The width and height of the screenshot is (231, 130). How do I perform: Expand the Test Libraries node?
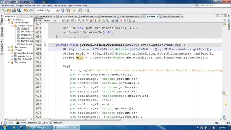[x=9, y=62]
